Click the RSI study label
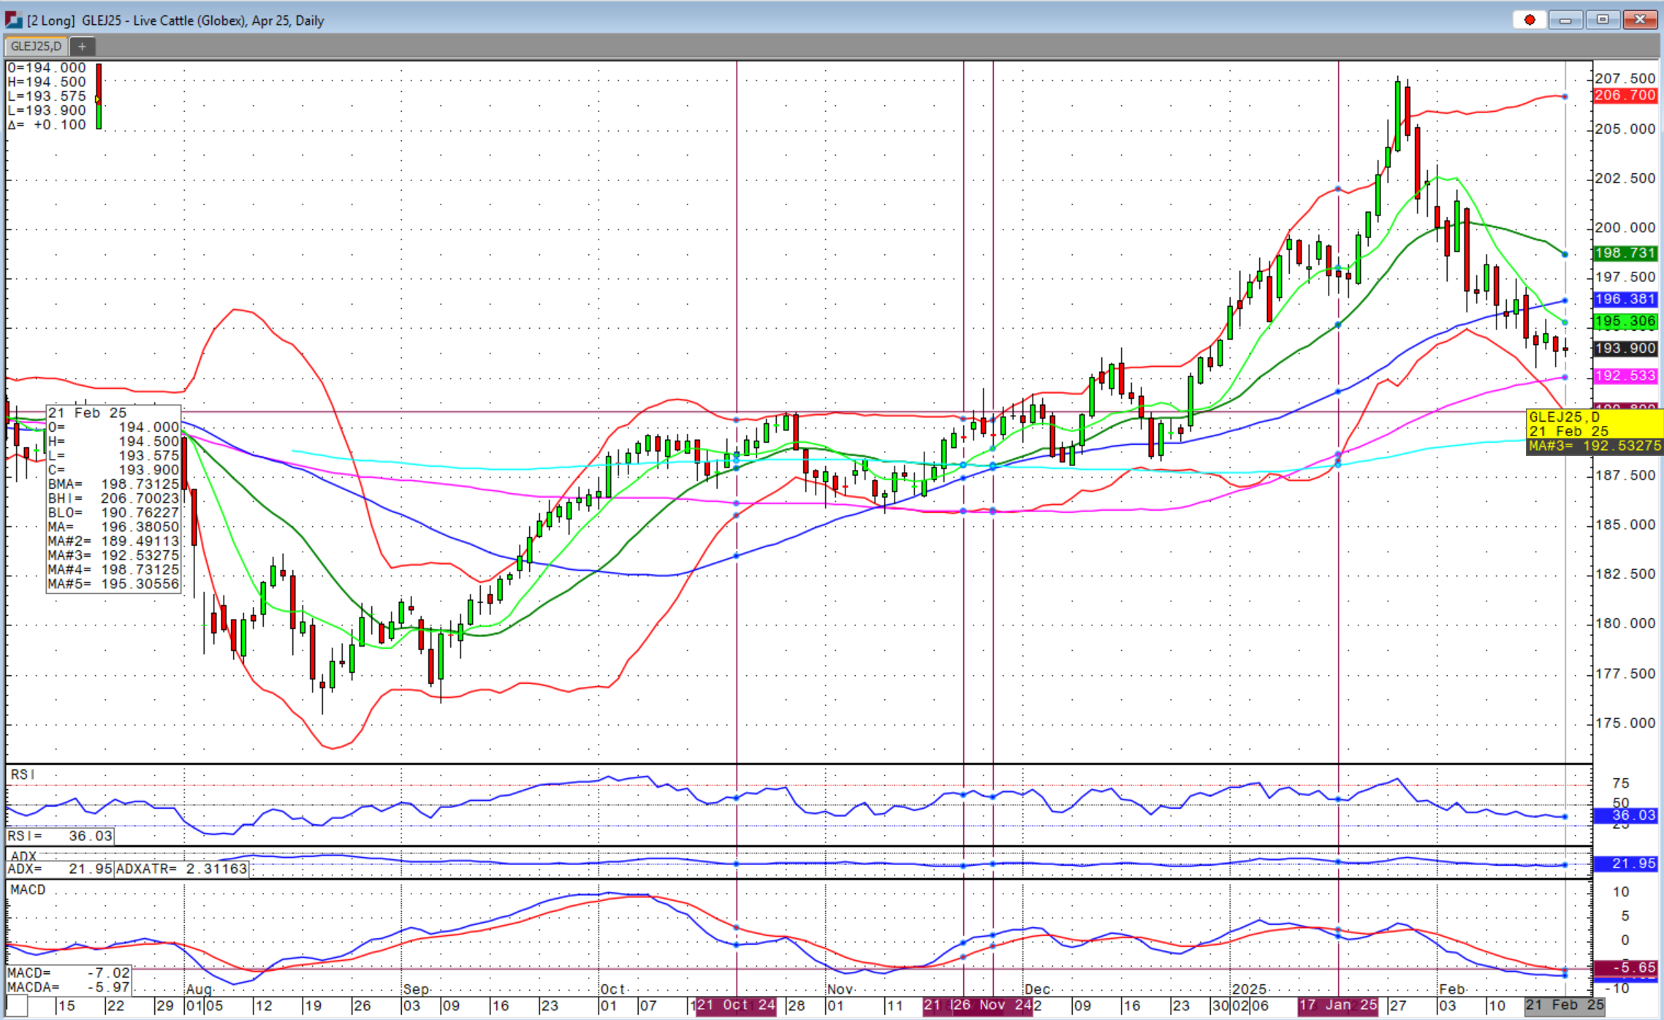The height and width of the screenshot is (1020, 1664). coord(22,774)
